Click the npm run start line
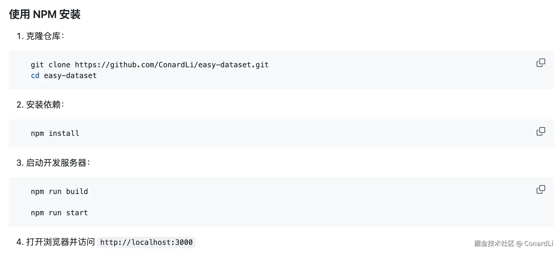Screen dimensions: 560x254 tap(59, 213)
